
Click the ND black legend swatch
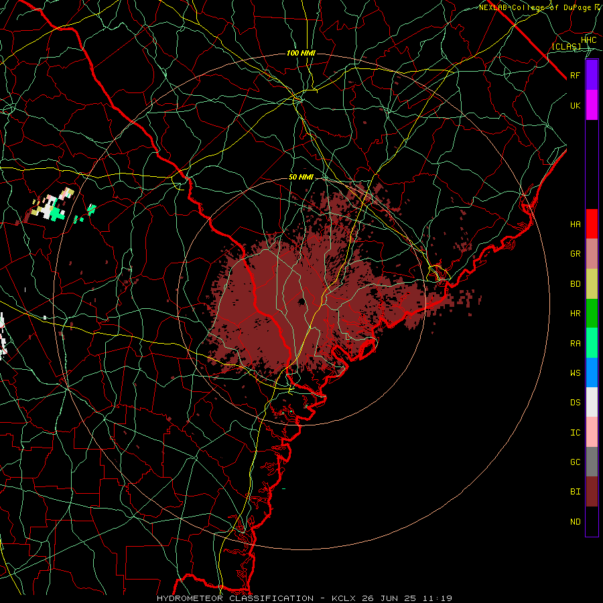tap(592, 521)
